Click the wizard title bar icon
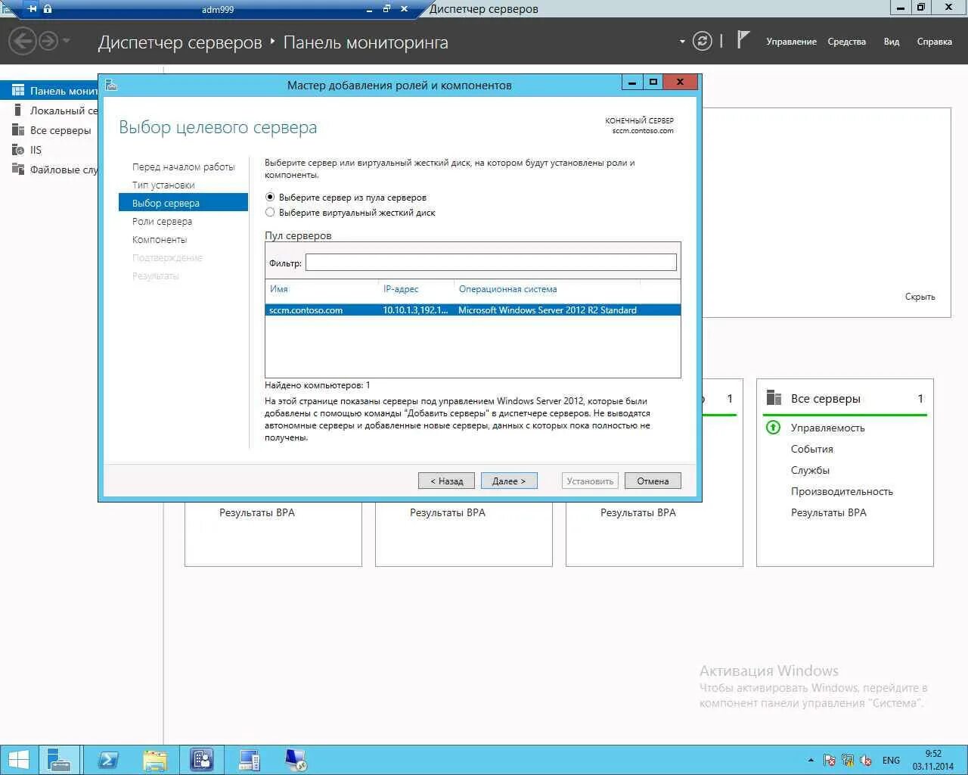The image size is (968, 775). (111, 85)
